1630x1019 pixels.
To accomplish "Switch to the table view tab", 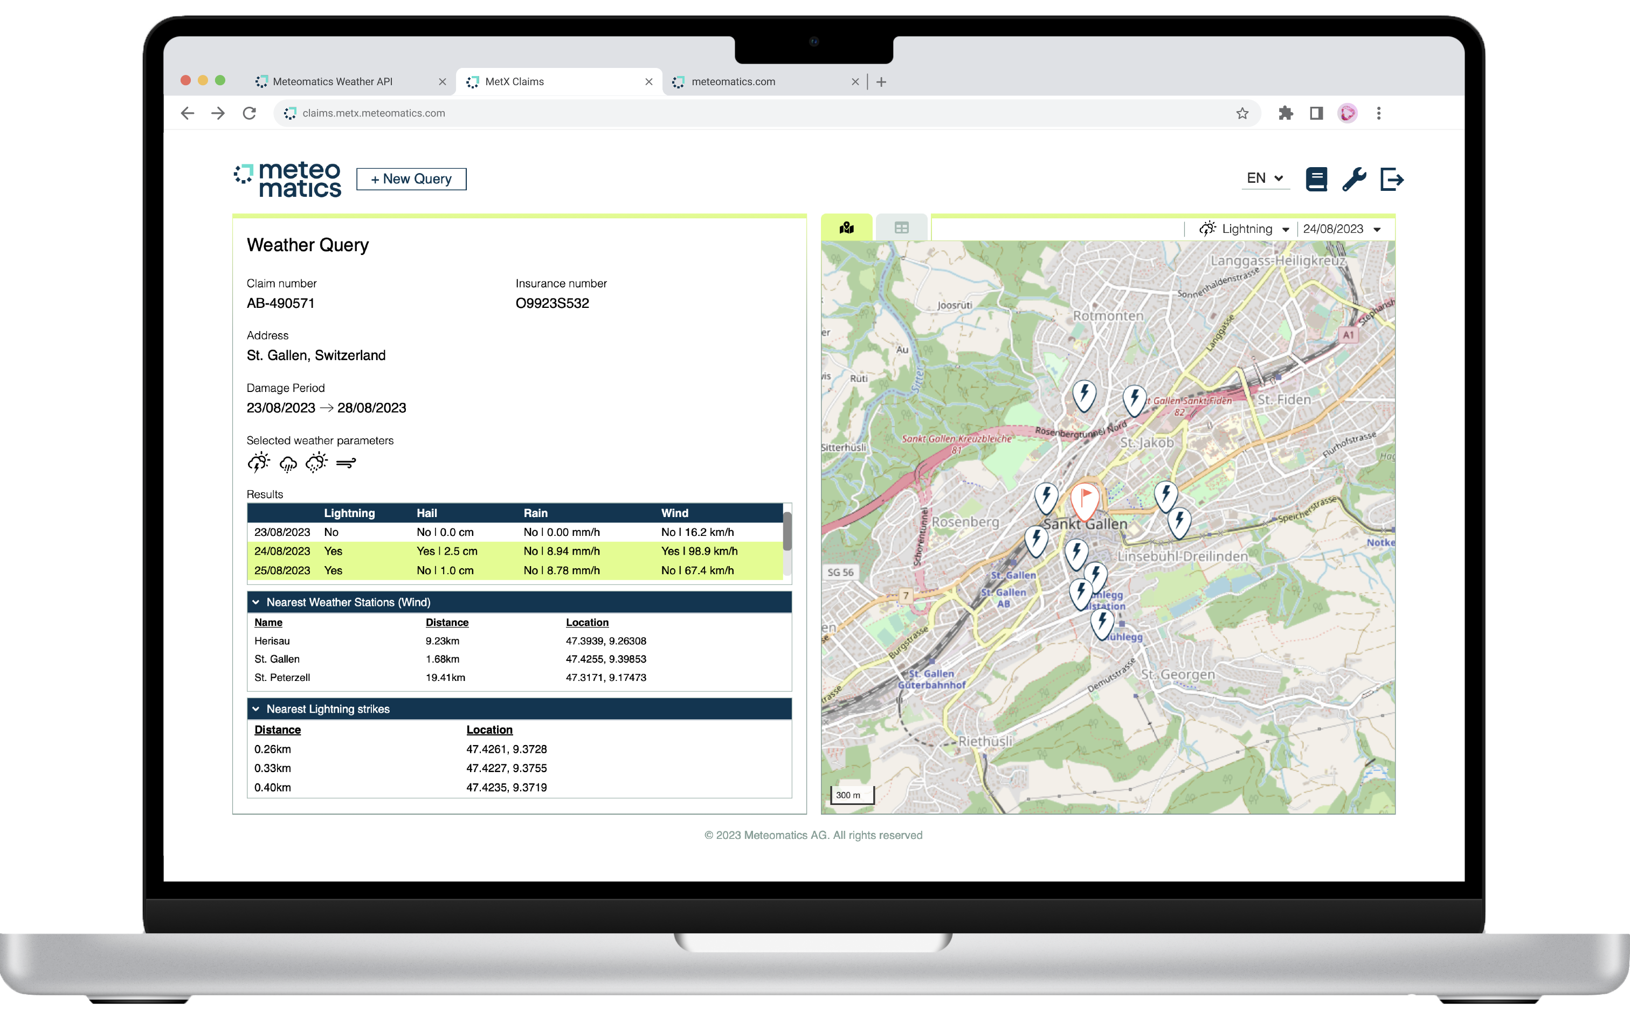I will [901, 228].
